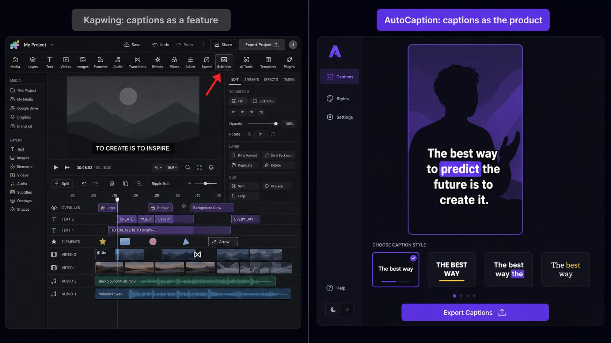The image size is (611, 343).
Task: Select the highlighted 'the' caption style
Action: point(509,270)
